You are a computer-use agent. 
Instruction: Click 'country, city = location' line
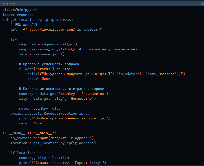(x=44, y=158)
